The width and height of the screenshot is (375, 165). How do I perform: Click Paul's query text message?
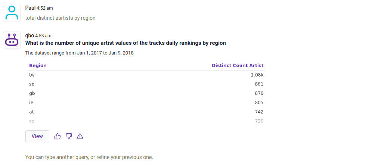(x=60, y=18)
